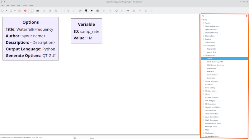This screenshot has height=139, width=249.
Task: Expand the Filters category
Action: pyautogui.click(x=204, y=94)
